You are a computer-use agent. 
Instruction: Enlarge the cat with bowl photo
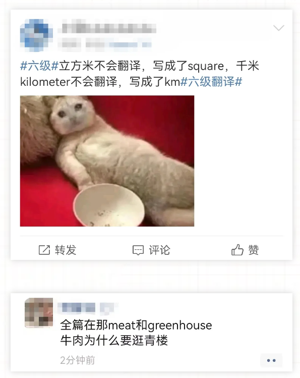click(x=107, y=161)
